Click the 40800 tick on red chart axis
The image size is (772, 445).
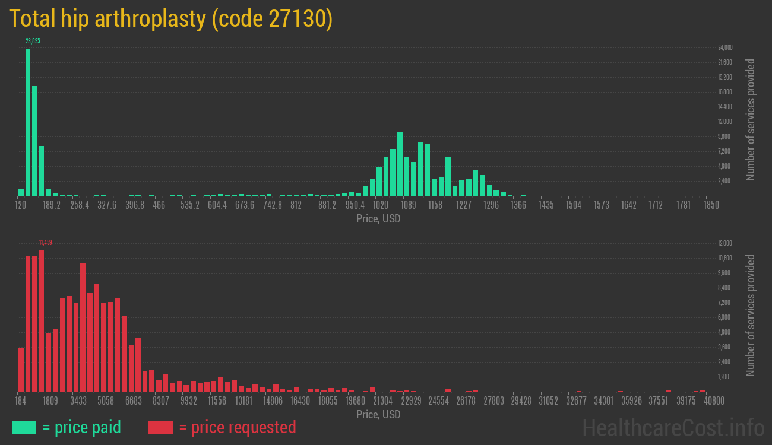714,401
